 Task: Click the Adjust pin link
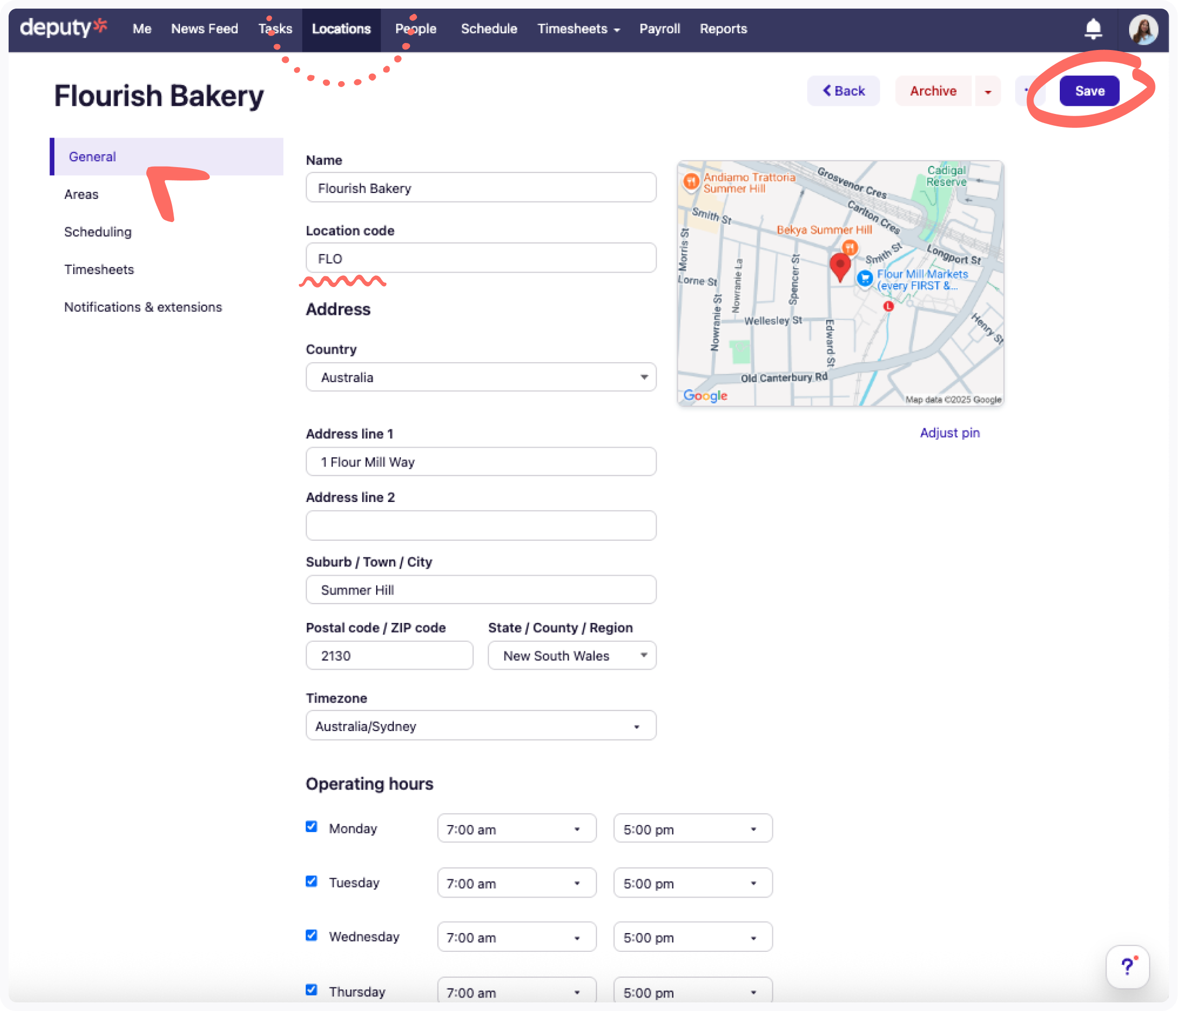click(x=950, y=433)
